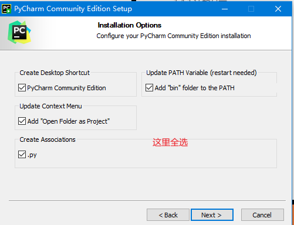Close the PyCharm Community Edition Setup dialog
Image resolution: width=294 pixels, height=225 pixels.
pyautogui.click(x=278, y=9)
